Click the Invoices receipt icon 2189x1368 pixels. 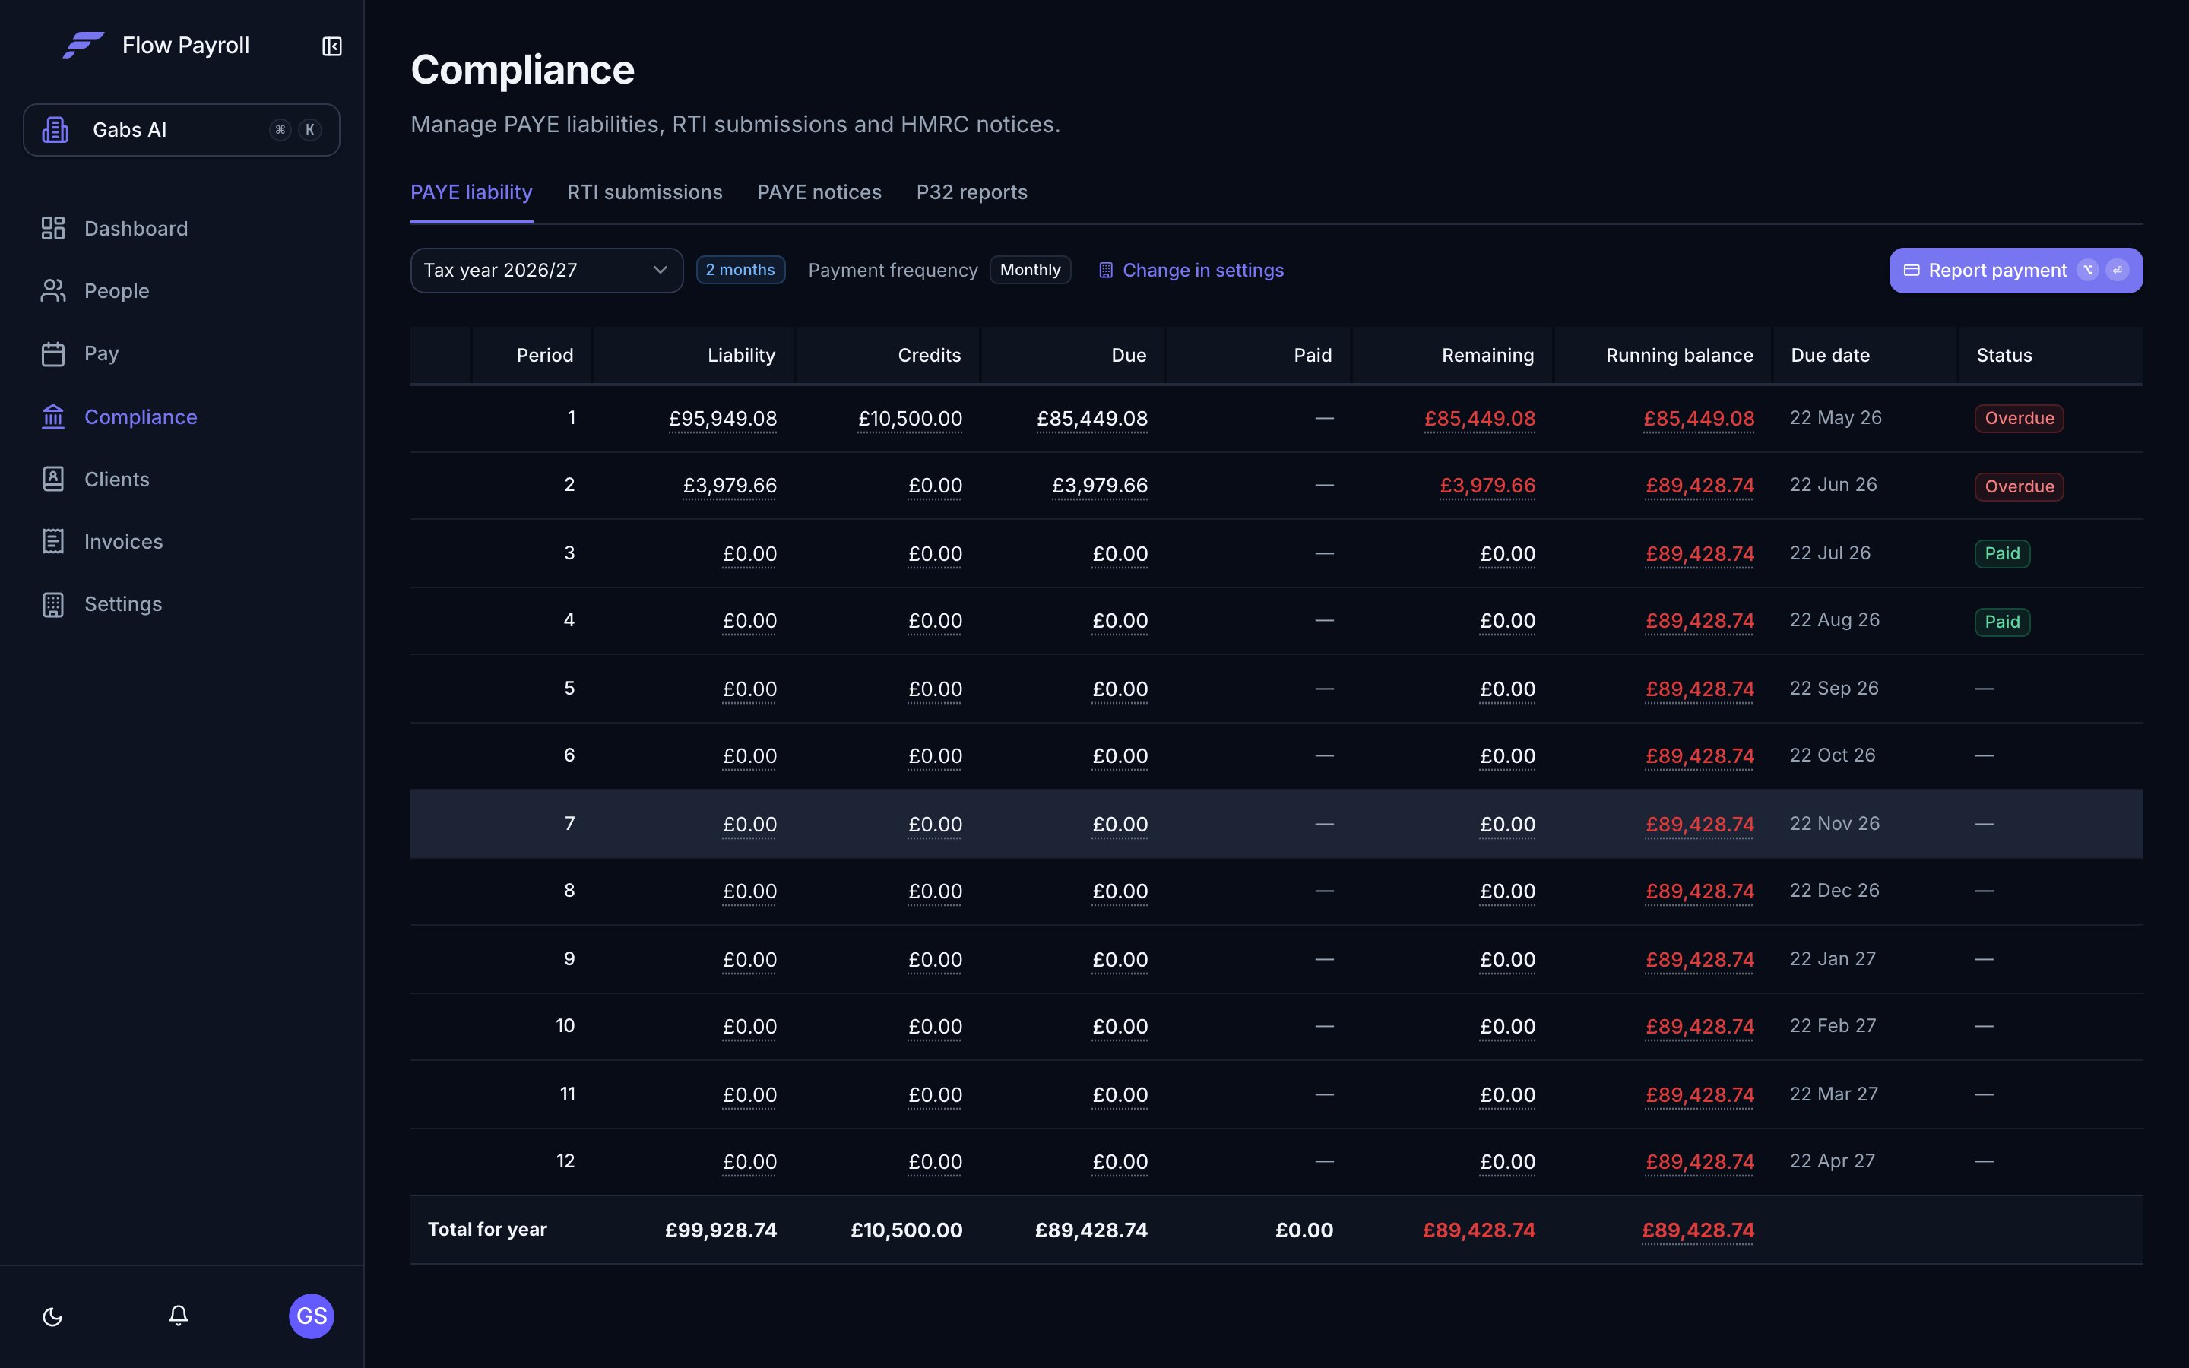click(53, 541)
